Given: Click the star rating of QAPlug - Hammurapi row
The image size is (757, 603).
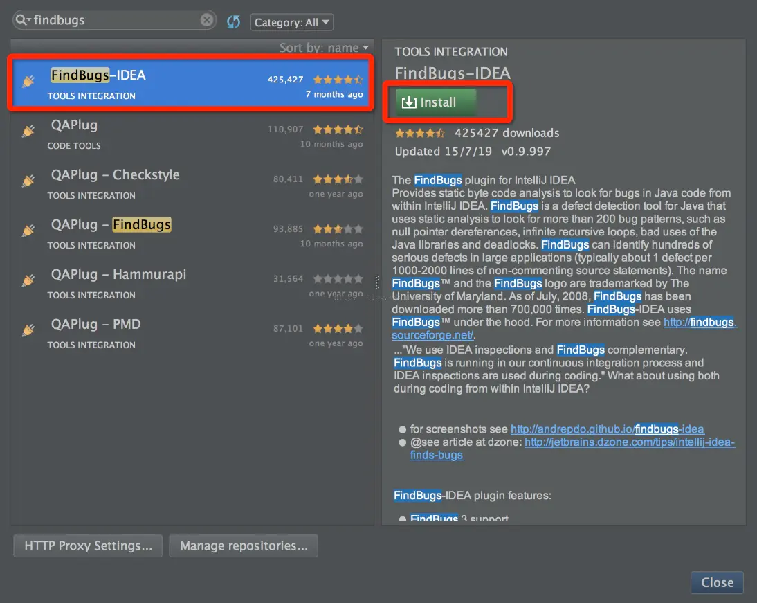Looking at the screenshot, I should click(x=338, y=279).
